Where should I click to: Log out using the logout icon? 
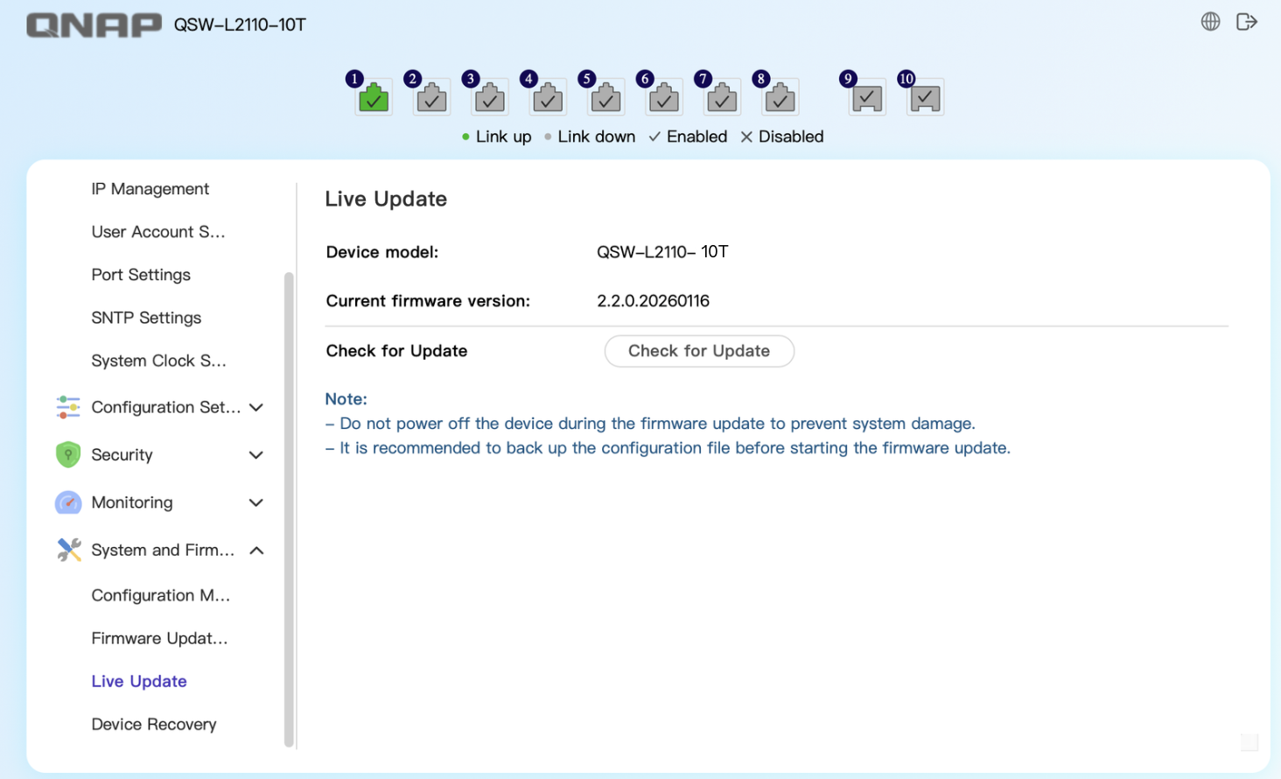tap(1246, 21)
